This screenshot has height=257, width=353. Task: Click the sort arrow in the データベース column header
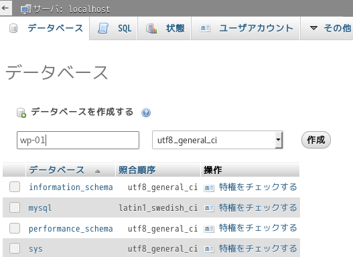[x=97, y=171]
